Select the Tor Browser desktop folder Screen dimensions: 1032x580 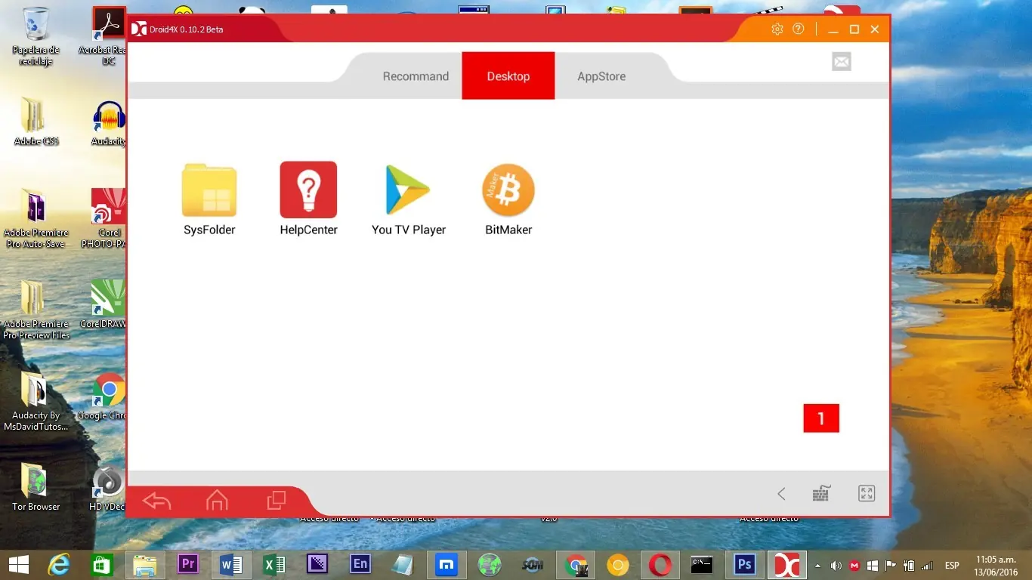36,488
